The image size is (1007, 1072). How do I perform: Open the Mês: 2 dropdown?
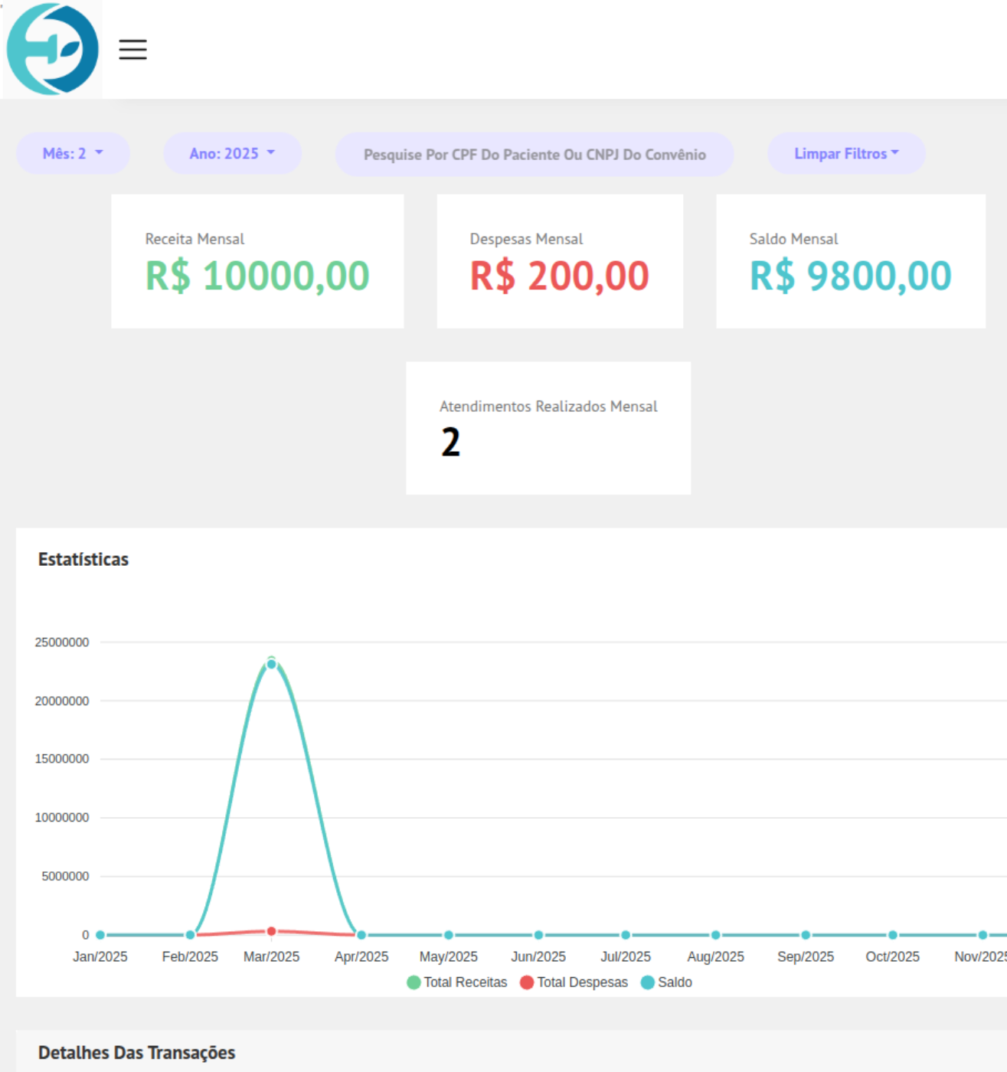pos(73,153)
